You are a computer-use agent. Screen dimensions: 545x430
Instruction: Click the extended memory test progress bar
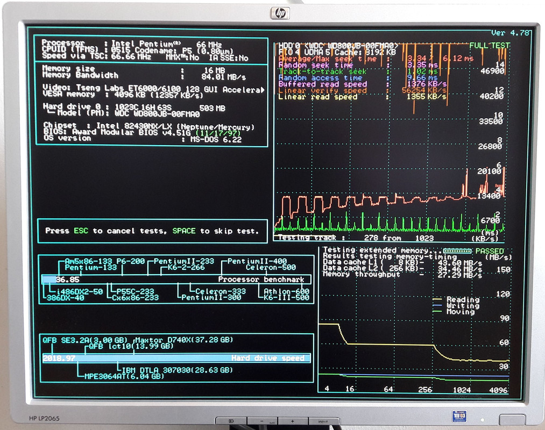coord(457,251)
